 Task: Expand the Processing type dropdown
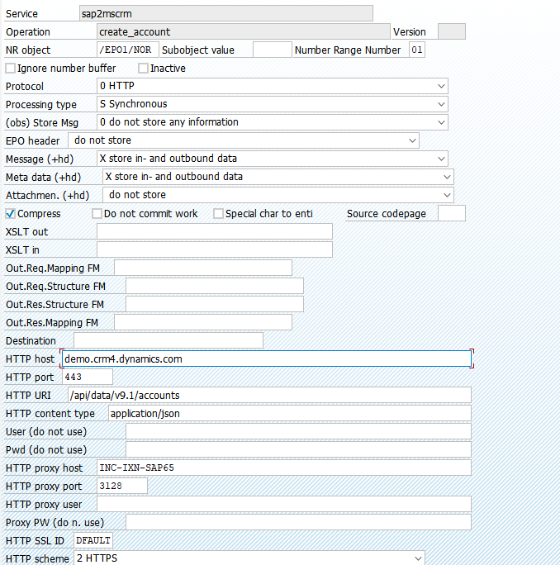(x=273, y=104)
